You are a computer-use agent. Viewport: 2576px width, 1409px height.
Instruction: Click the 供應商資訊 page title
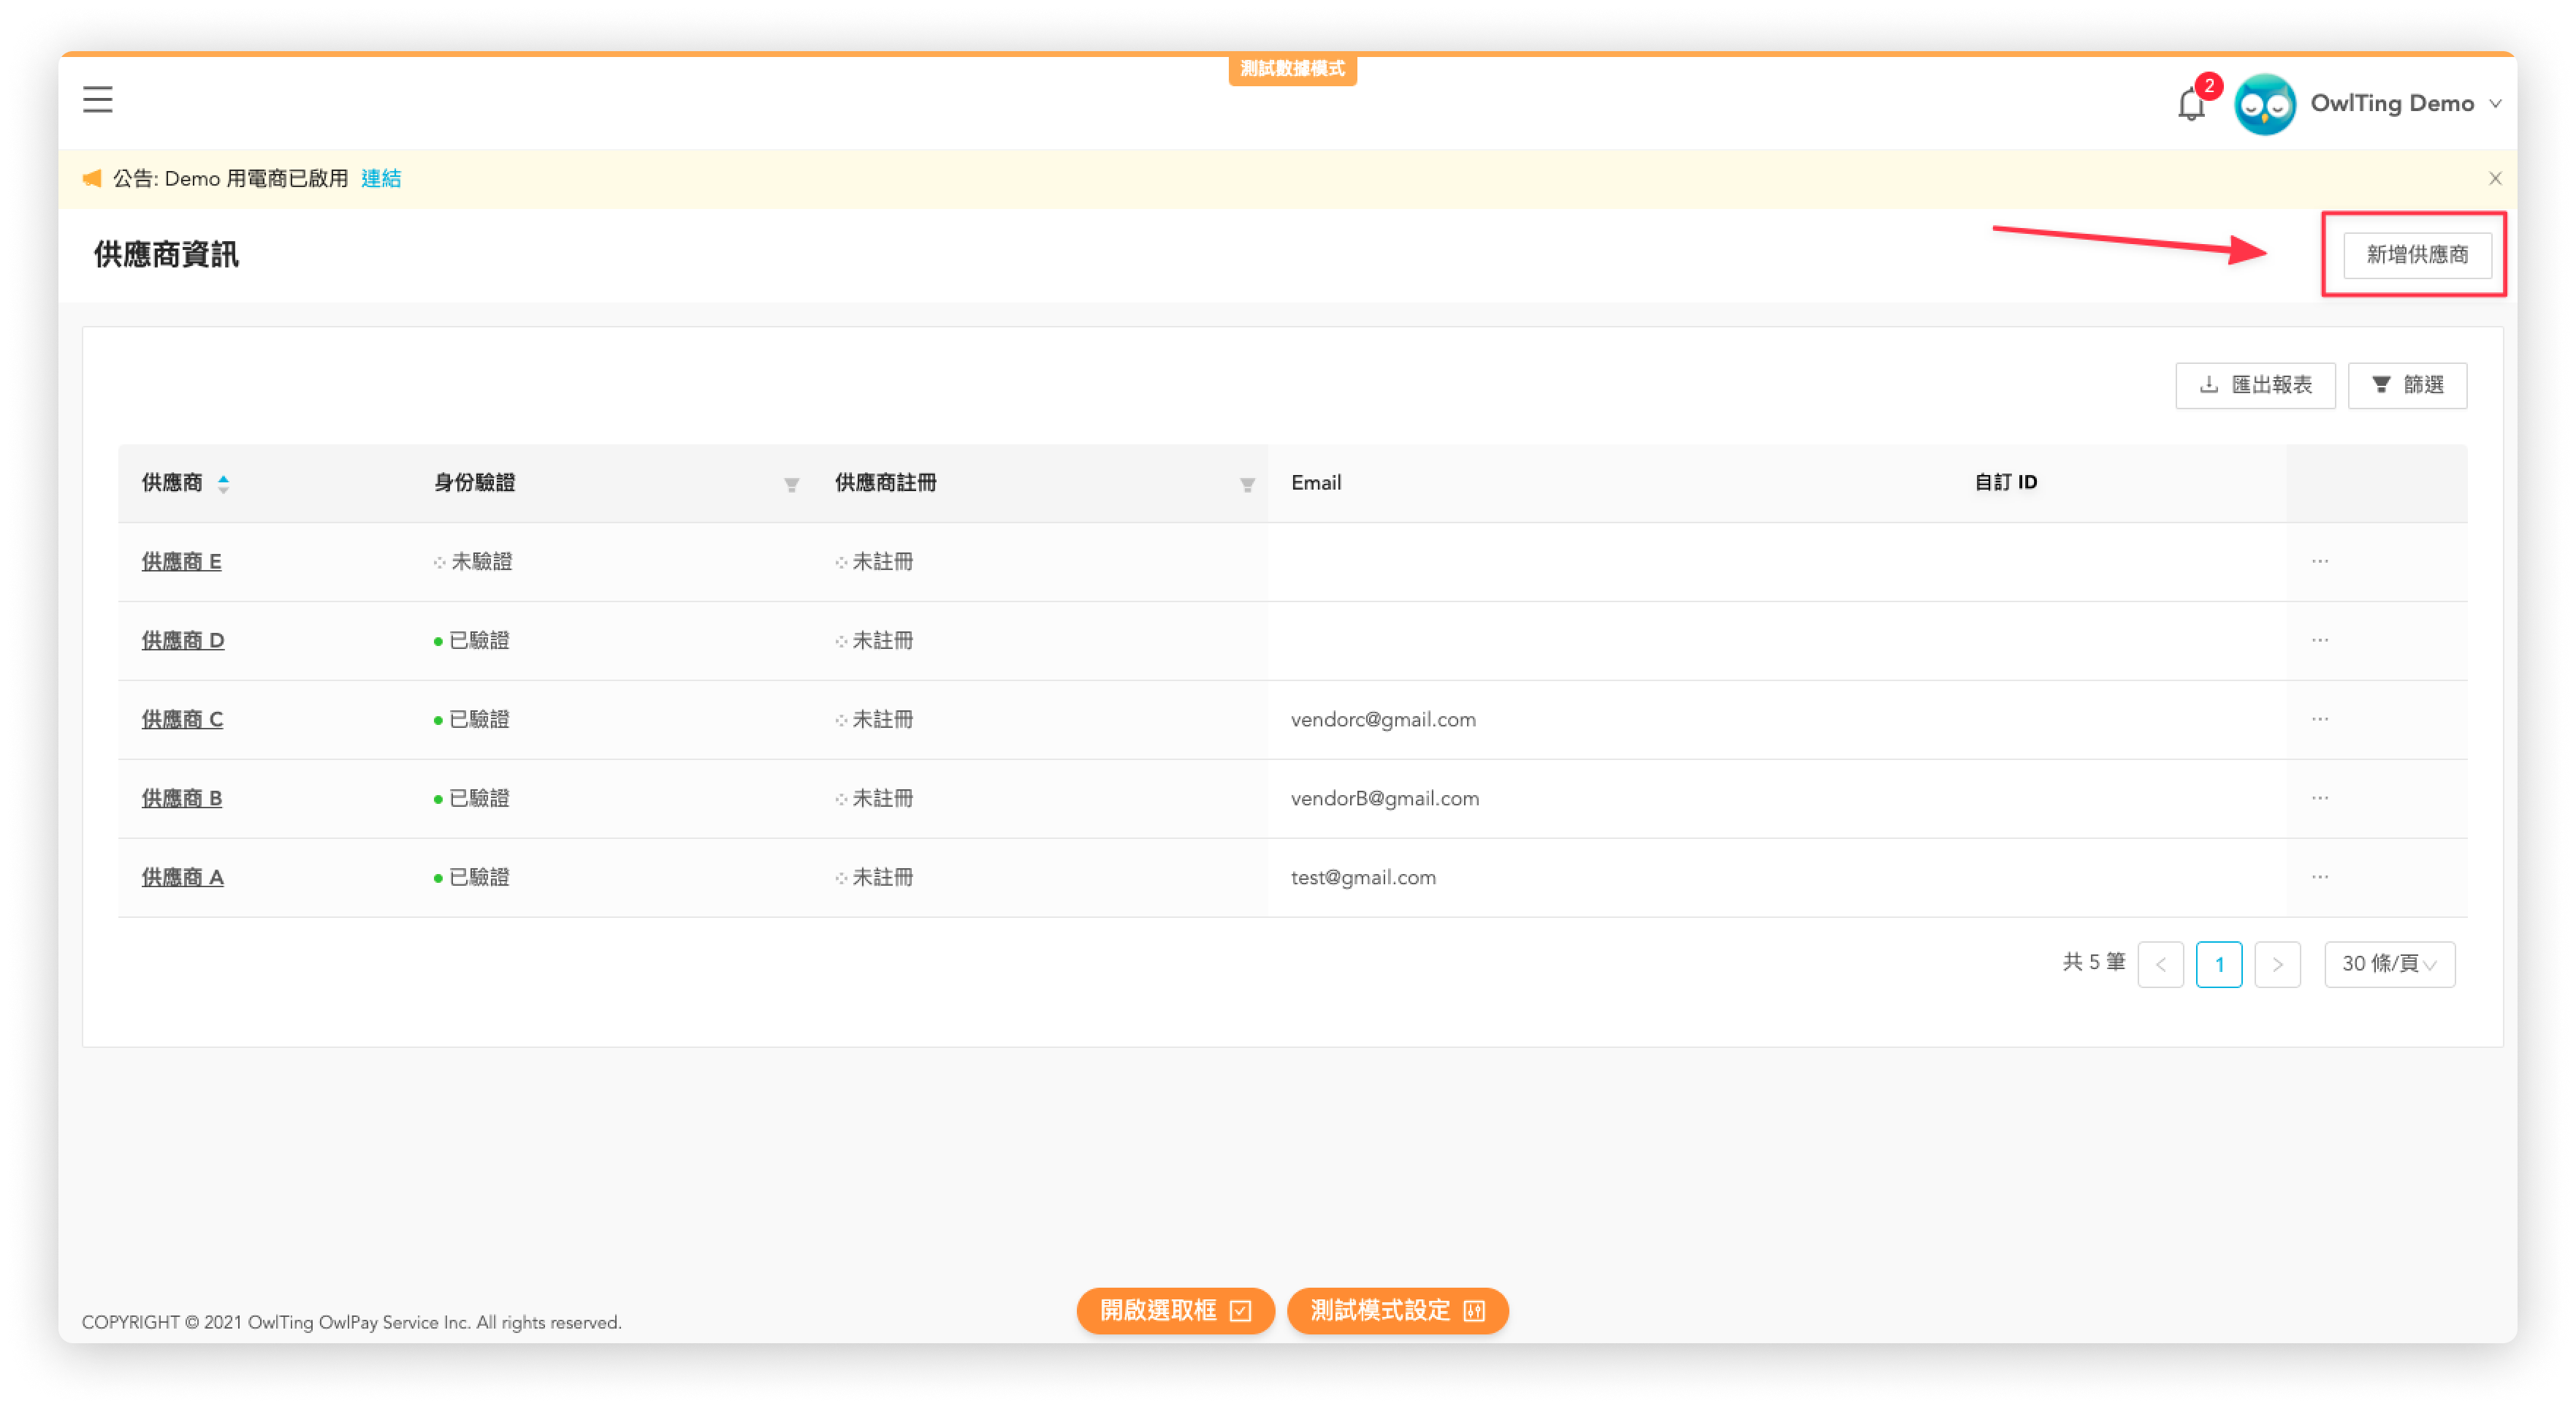click(x=166, y=255)
